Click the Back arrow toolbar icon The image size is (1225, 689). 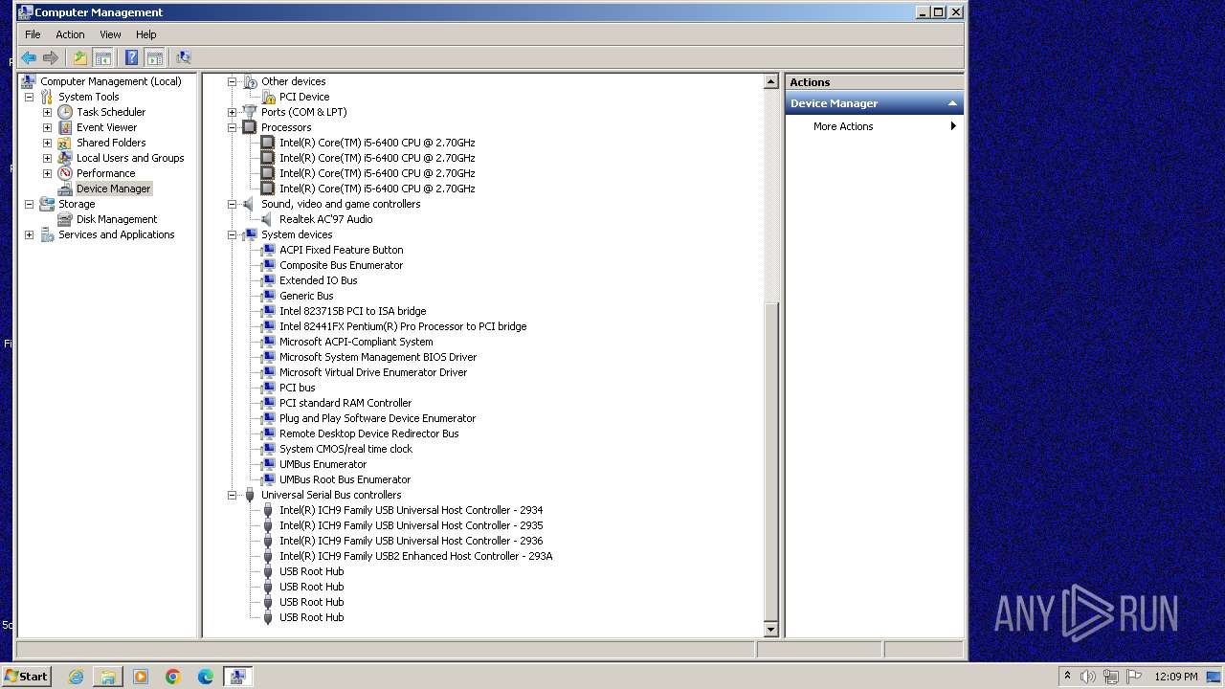pos(29,58)
